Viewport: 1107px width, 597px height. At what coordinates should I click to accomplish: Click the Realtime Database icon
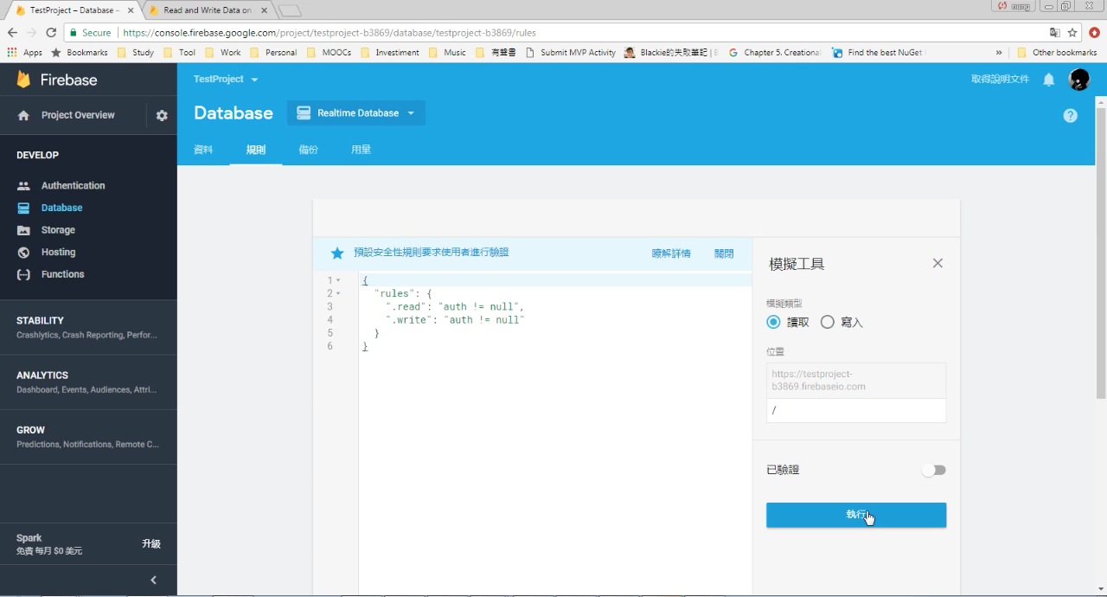pos(304,113)
